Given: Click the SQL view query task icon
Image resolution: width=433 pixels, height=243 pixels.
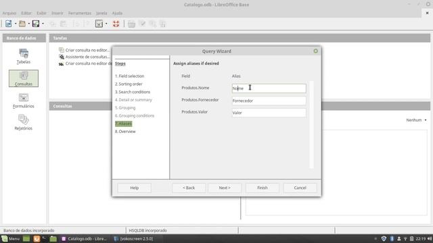Looking at the screenshot, I should (x=62, y=63).
